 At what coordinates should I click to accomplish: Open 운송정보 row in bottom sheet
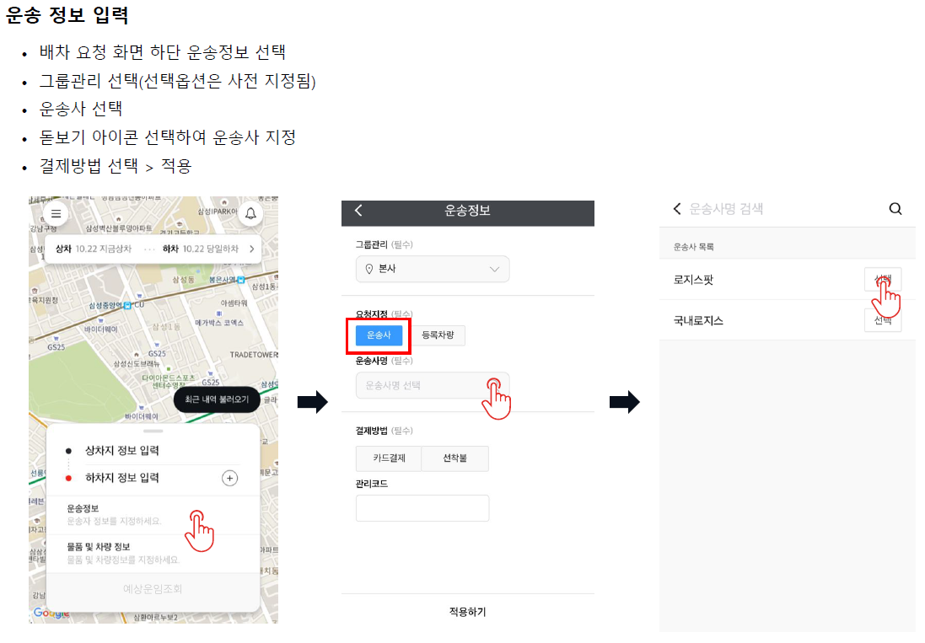[x=153, y=515]
